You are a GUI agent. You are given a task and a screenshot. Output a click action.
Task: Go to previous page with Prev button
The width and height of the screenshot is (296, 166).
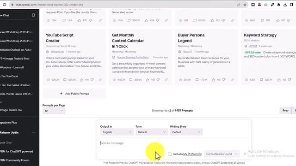pos(285,111)
